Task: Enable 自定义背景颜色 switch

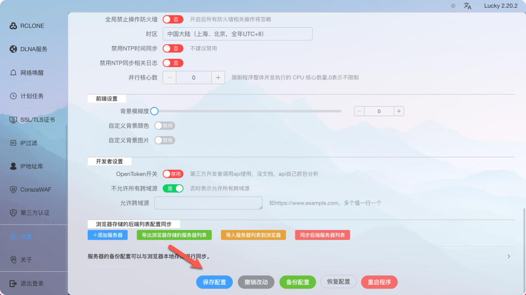Action: click(x=165, y=126)
